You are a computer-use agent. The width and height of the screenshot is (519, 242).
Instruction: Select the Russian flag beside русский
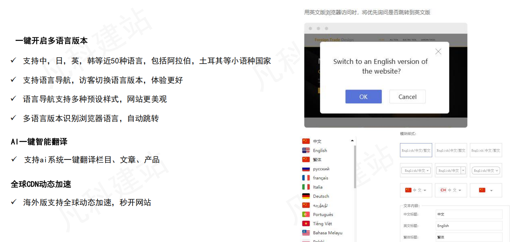point(306,169)
